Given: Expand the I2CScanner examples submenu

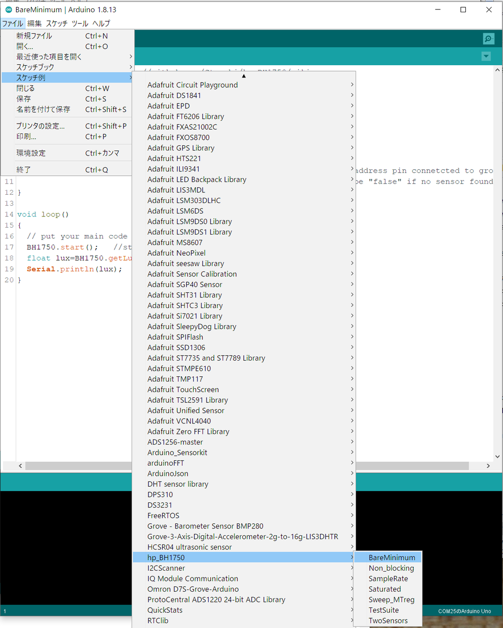Looking at the screenshot, I should [166, 568].
